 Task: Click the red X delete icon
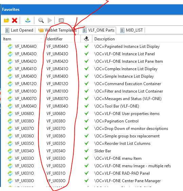(15, 20)
